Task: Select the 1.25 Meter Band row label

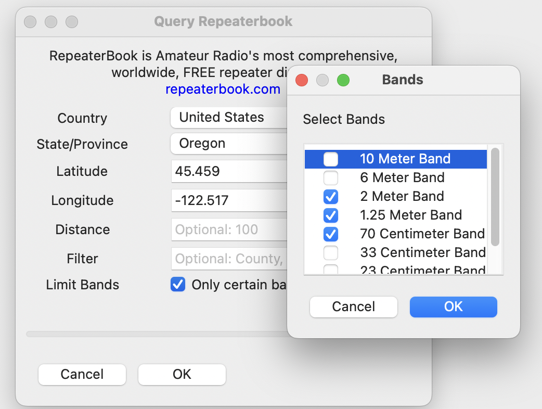Action: pos(411,215)
